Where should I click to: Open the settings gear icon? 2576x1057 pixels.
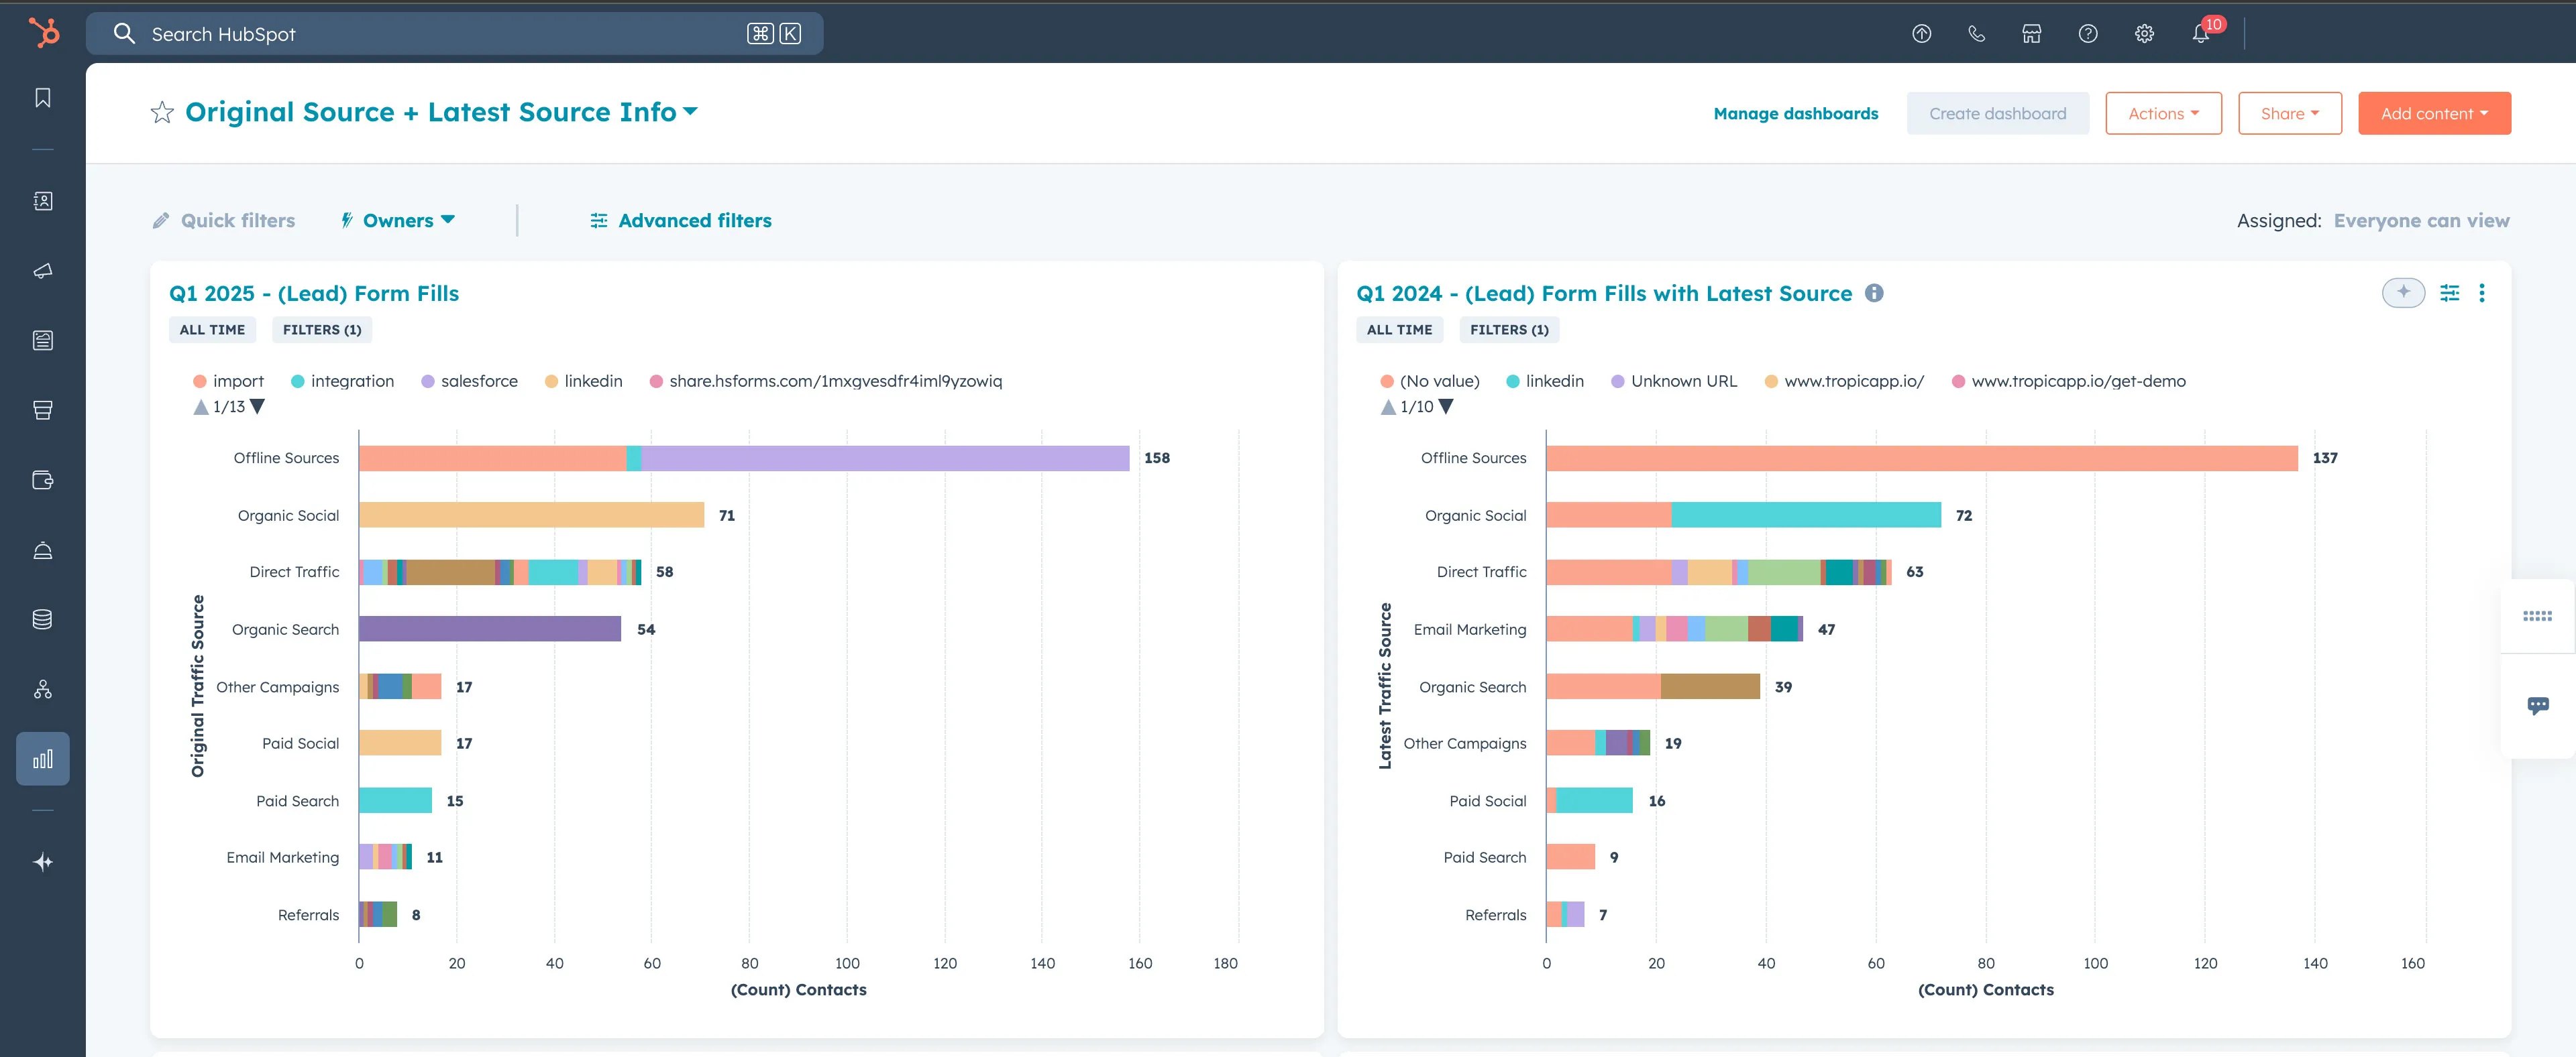pos(2144,34)
